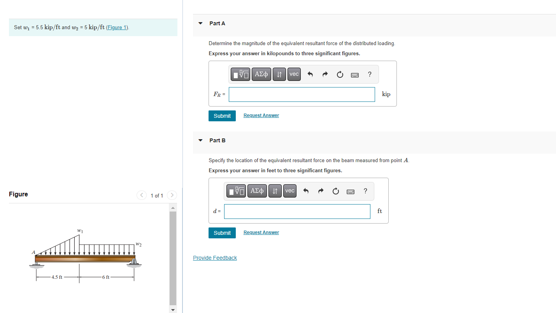This screenshot has height=313, width=556.
Task: Click the previous figure arrow
Action: pyautogui.click(x=142, y=195)
